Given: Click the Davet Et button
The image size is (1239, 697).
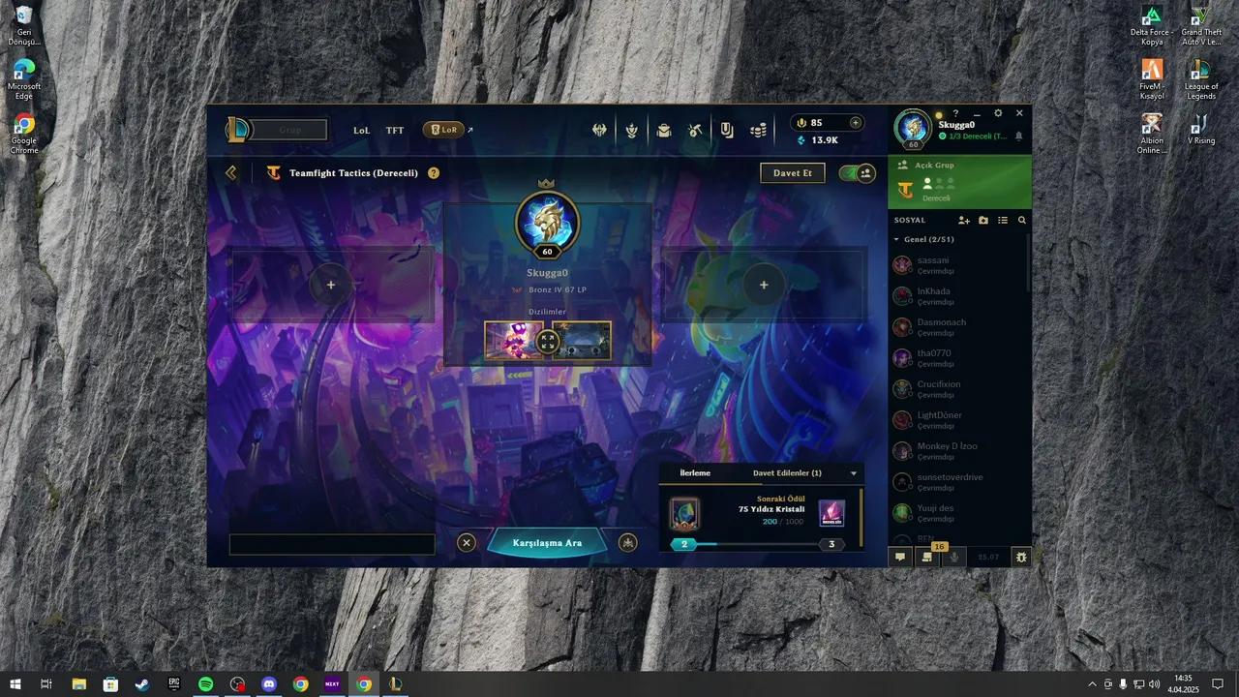Looking at the screenshot, I should pos(793,173).
